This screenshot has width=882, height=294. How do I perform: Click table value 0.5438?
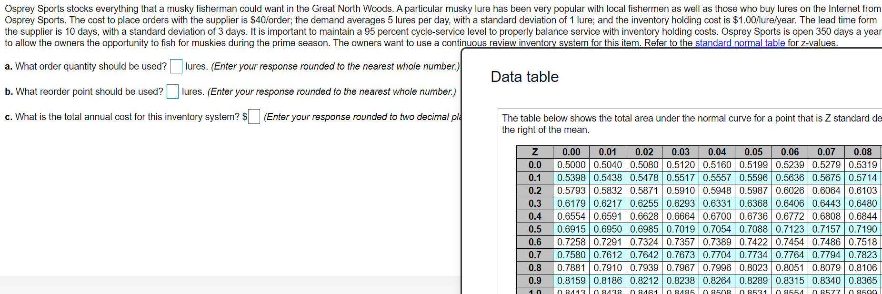click(x=608, y=178)
